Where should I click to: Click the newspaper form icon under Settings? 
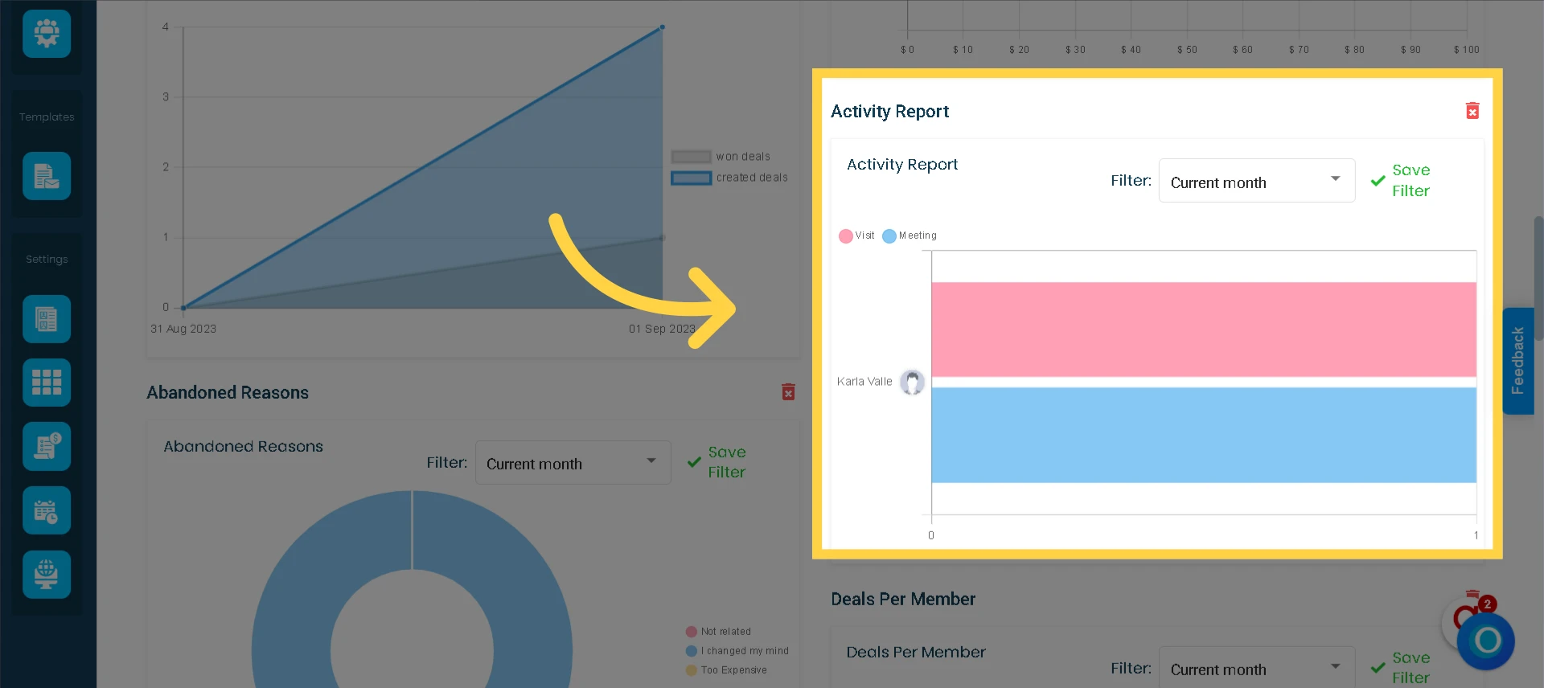click(x=47, y=319)
